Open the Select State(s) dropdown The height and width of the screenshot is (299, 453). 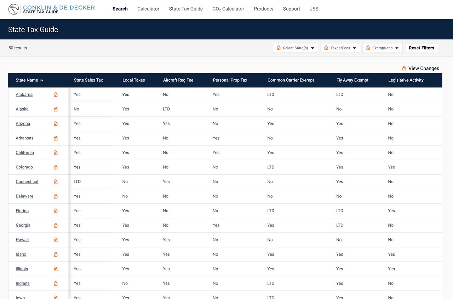pos(296,48)
